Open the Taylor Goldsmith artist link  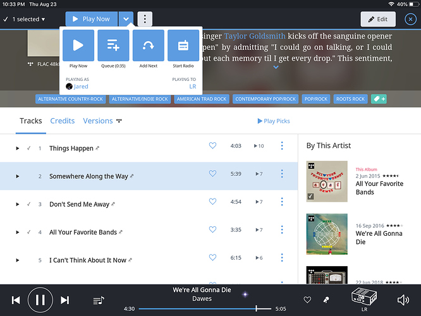(255, 36)
